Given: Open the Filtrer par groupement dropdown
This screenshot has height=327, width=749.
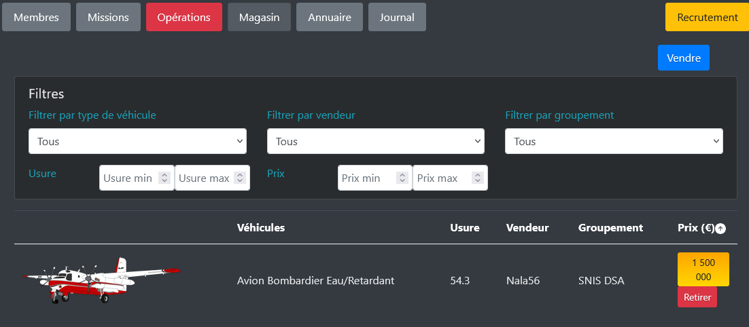Looking at the screenshot, I should (614, 141).
